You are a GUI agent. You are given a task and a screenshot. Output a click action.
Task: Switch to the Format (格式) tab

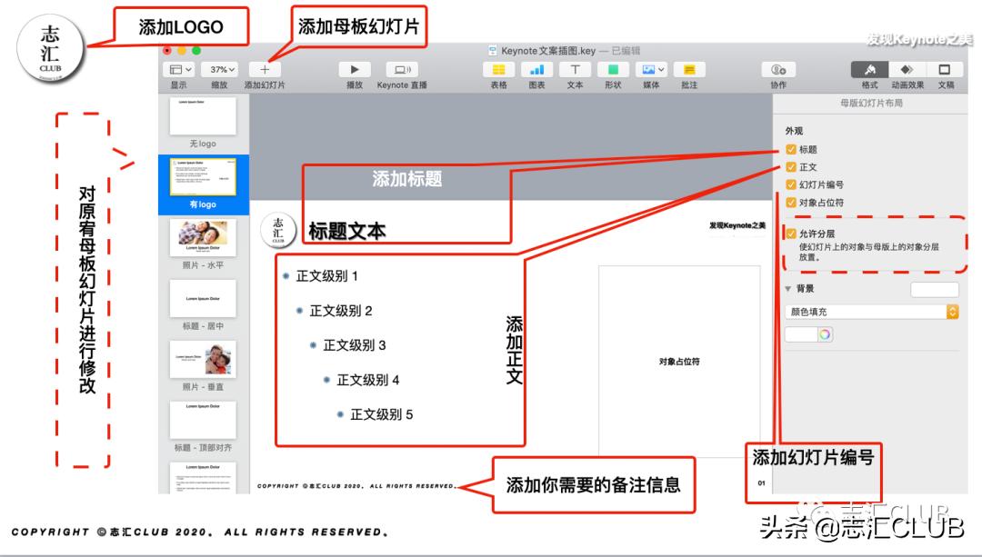point(870,71)
